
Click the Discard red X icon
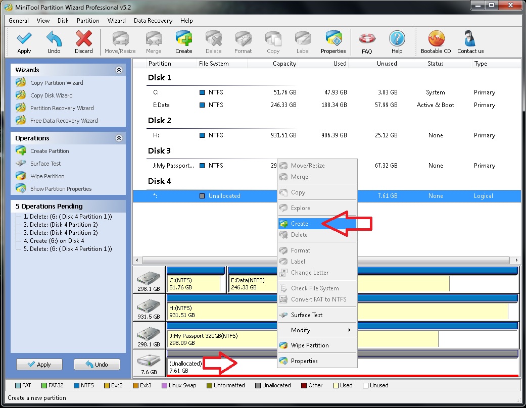tap(83, 39)
